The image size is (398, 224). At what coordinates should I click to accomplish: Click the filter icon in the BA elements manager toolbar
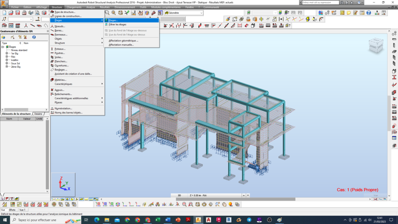[x=20, y=37]
